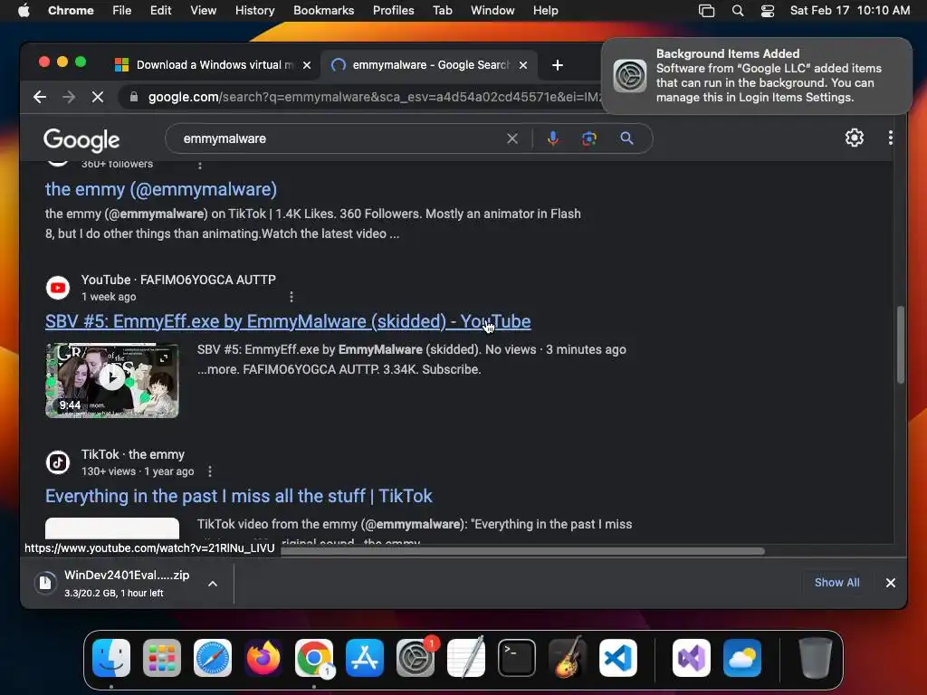Open Trash from the Dock
Image resolution: width=927 pixels, height=695 pixels.
pos(816,658)
